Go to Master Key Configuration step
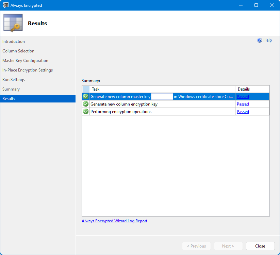The height and width of the screenshot is (255, 280). point(25,60)
